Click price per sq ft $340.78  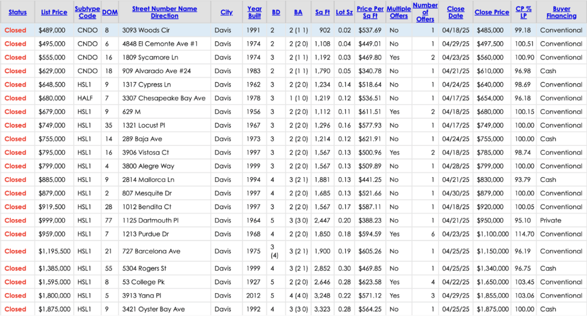pyautogui.click(x=370, y=71)
